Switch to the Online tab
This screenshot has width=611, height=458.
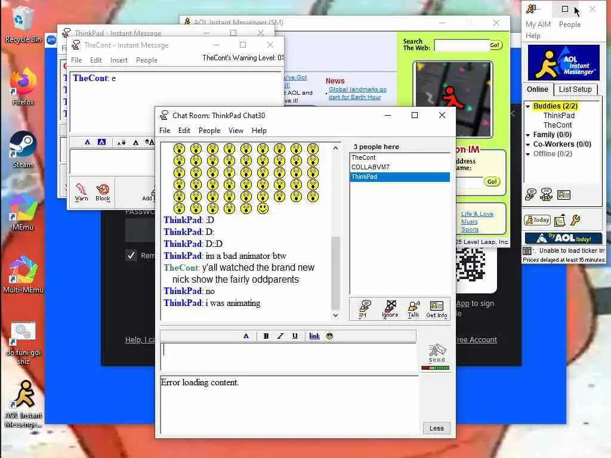coord(538,89)
